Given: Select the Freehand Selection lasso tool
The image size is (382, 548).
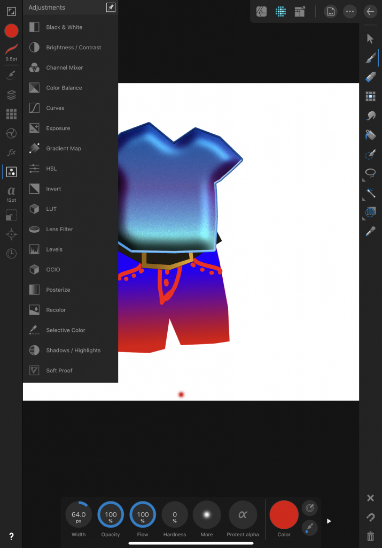Looking at the screenshot, I should coord(370,173).
